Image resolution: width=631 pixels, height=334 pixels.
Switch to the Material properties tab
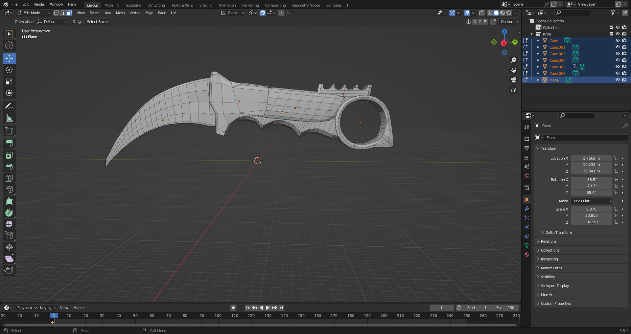click(527, 255)
